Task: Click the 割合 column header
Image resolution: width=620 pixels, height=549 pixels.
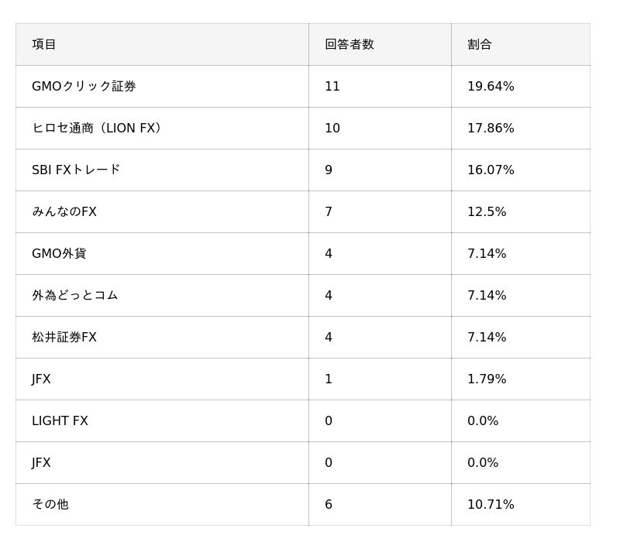Action: coord(479,44)
